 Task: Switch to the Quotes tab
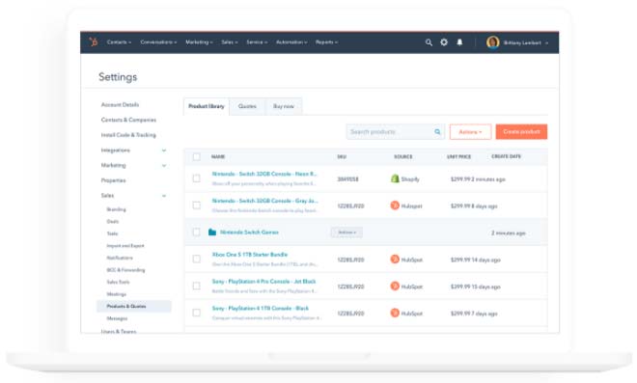pyautogui.click(x=247, y=106)
